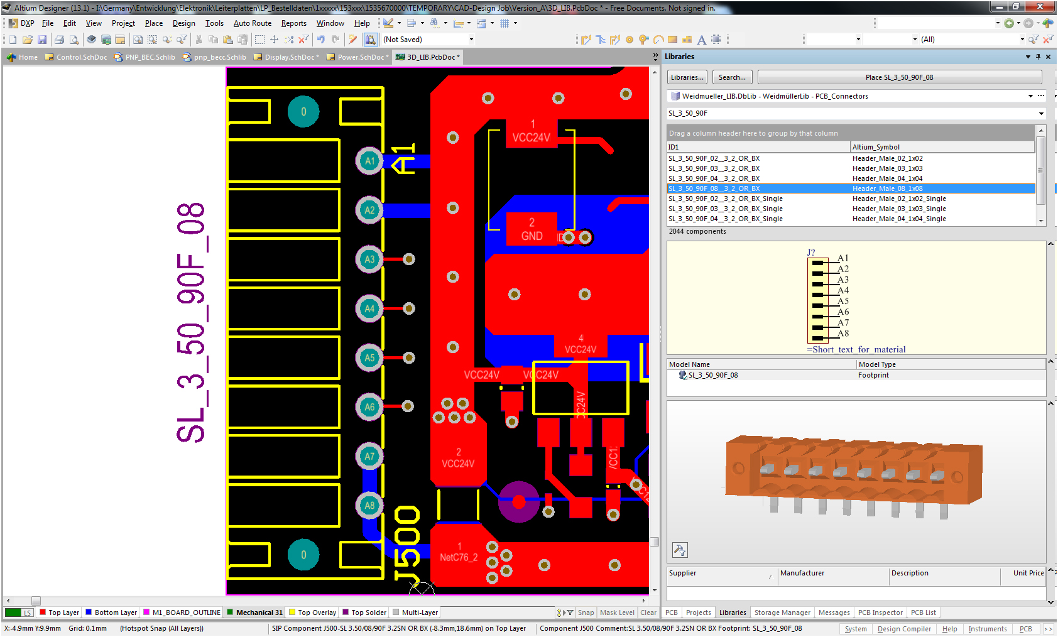This screenshot has width=1058, height=637.
Task: Click the Top Overlay yellow layer swatch
Action: point(292,612)
